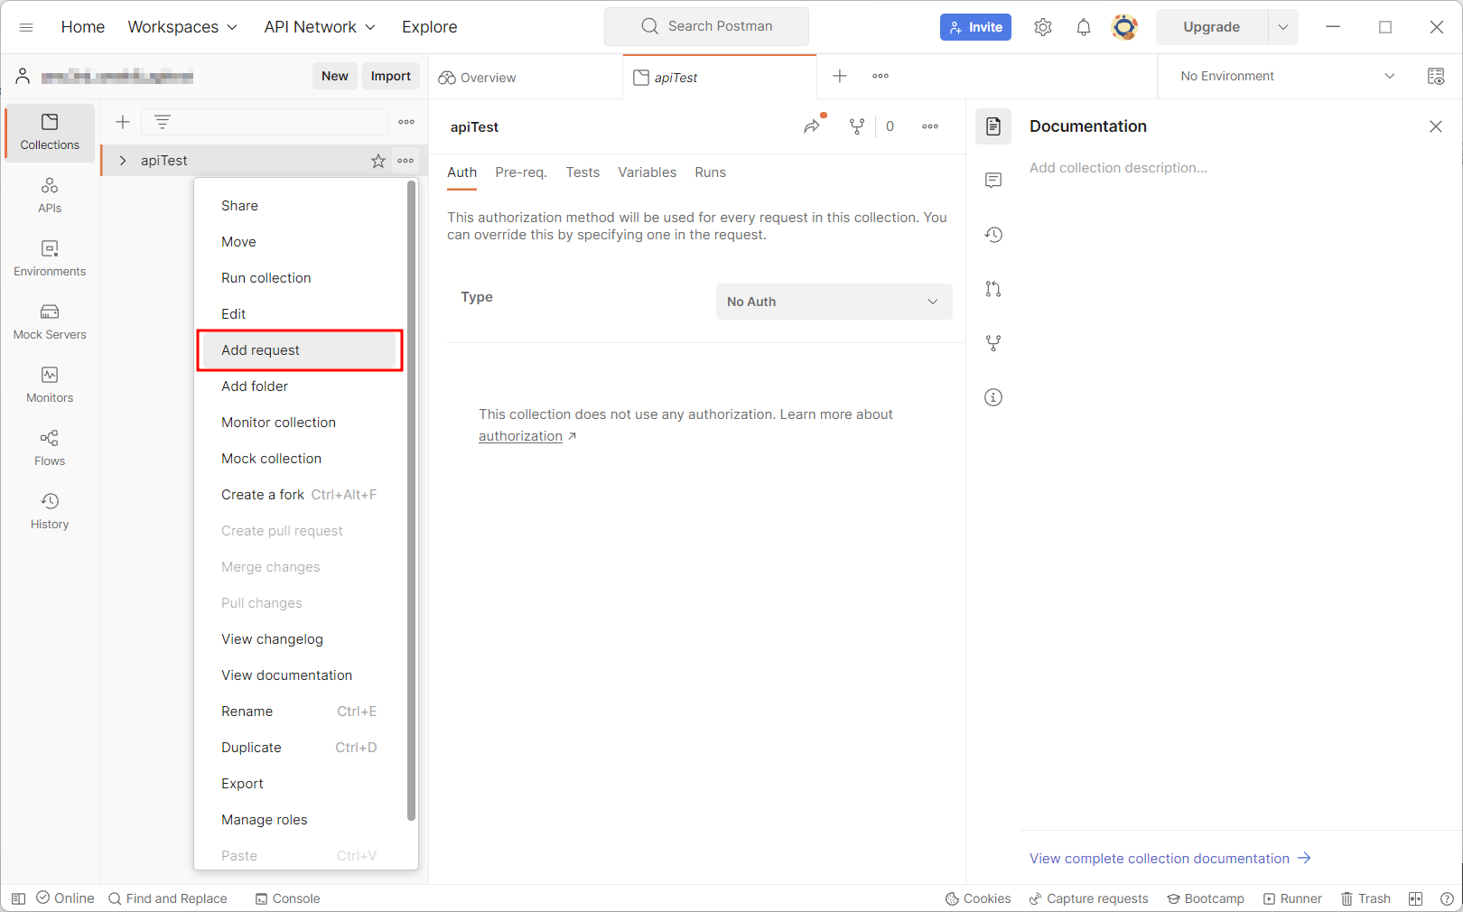Click the Import button
This screenshot has height=912, width=1463.
(x=391, y=76)
